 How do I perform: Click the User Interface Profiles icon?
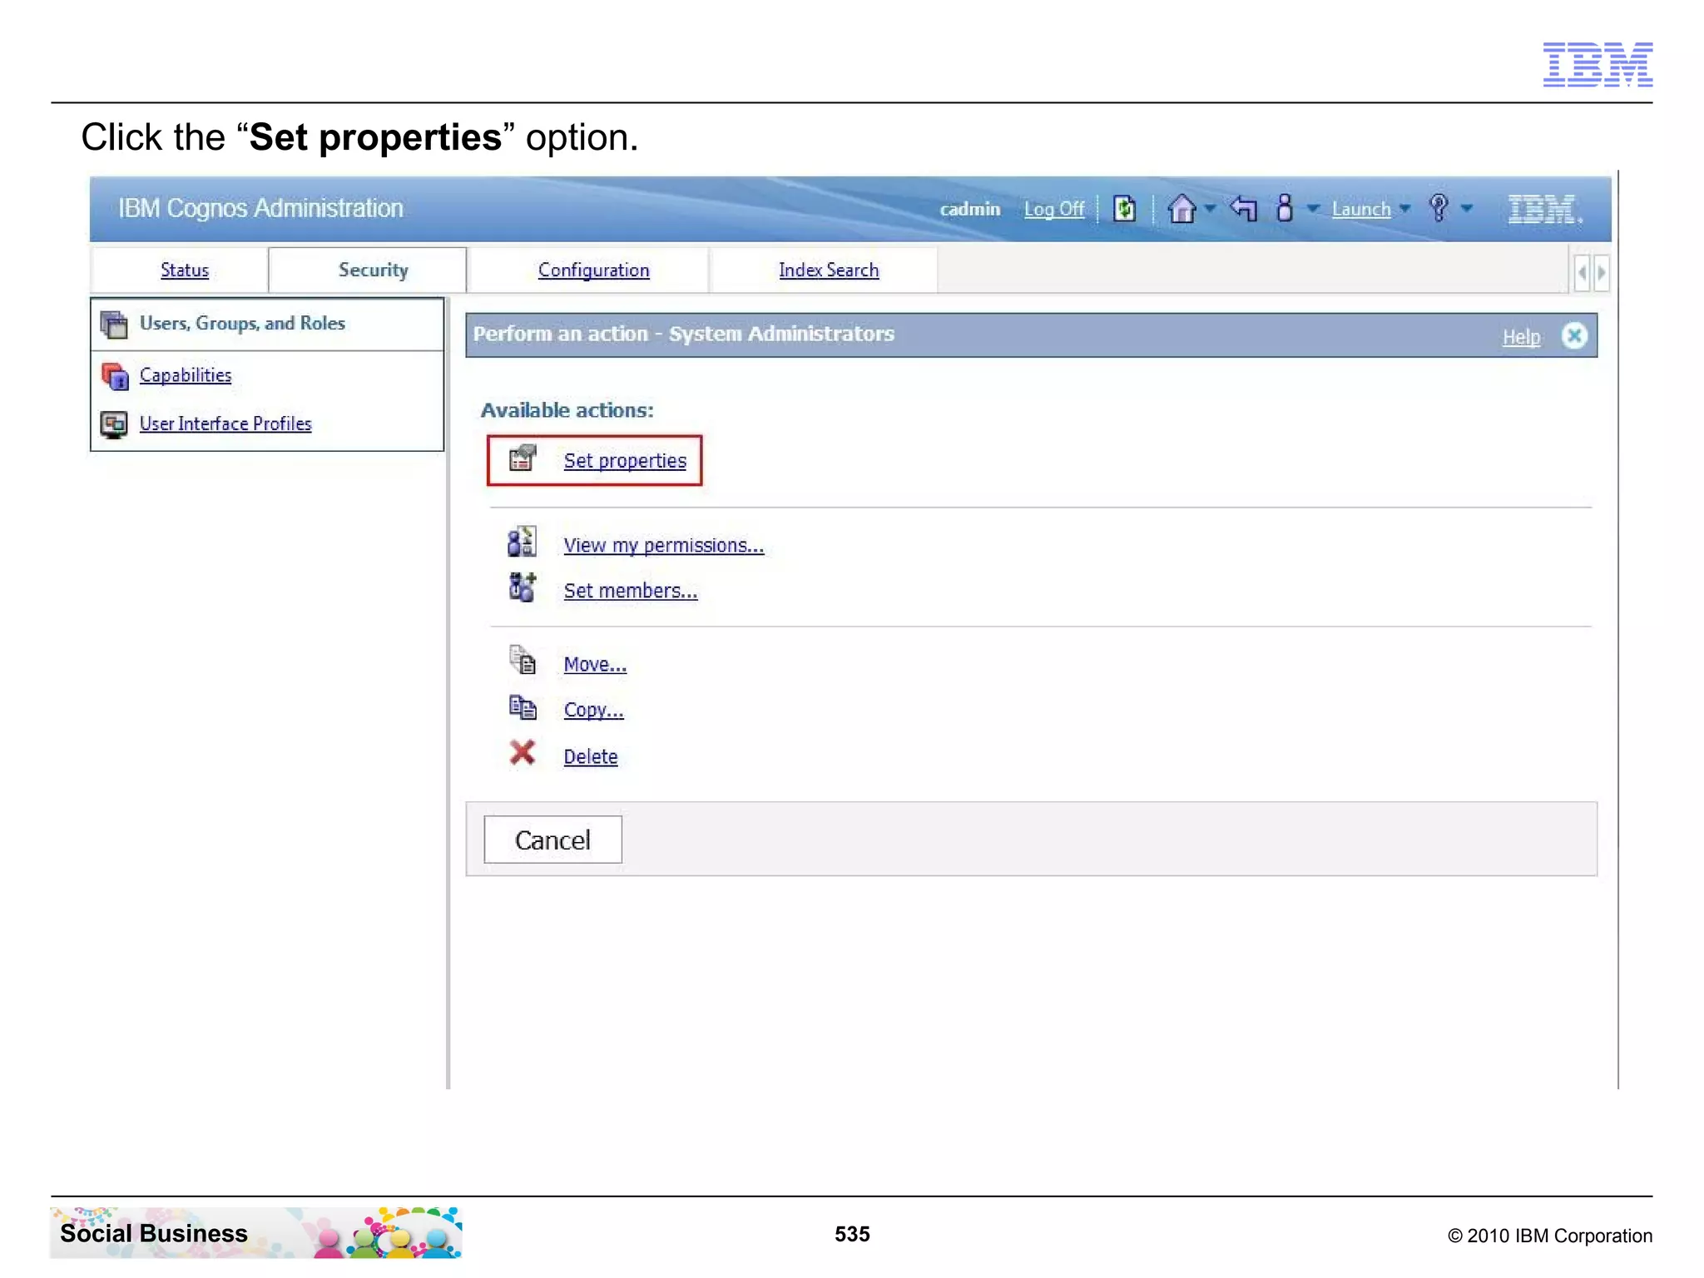click(x=114, y=424)
